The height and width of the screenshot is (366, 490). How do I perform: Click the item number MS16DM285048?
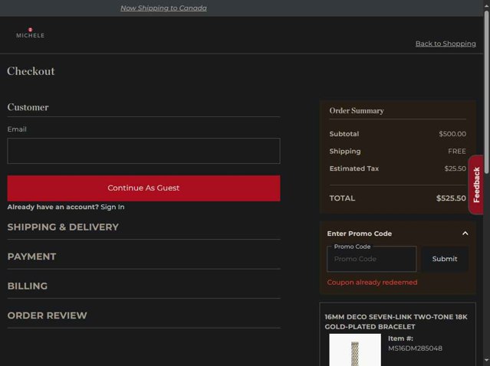[415, 348]
